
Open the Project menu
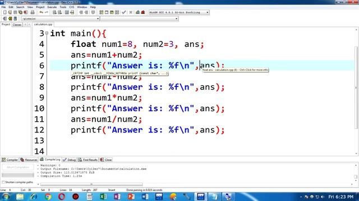coord(40,7)
